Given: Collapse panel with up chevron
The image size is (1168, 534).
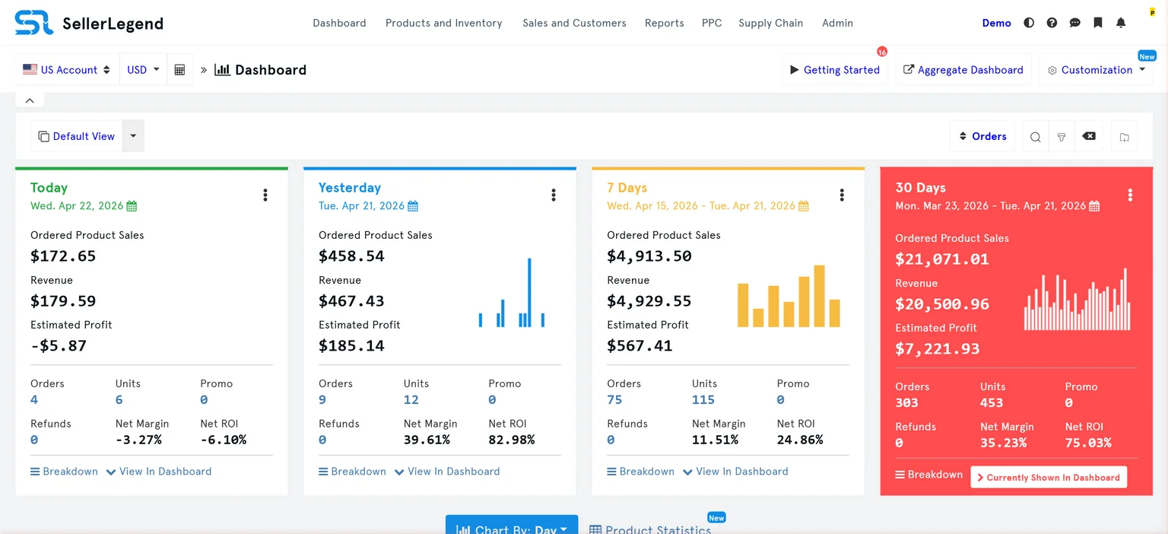Looking at the screenshot, I should click(30, 100).
